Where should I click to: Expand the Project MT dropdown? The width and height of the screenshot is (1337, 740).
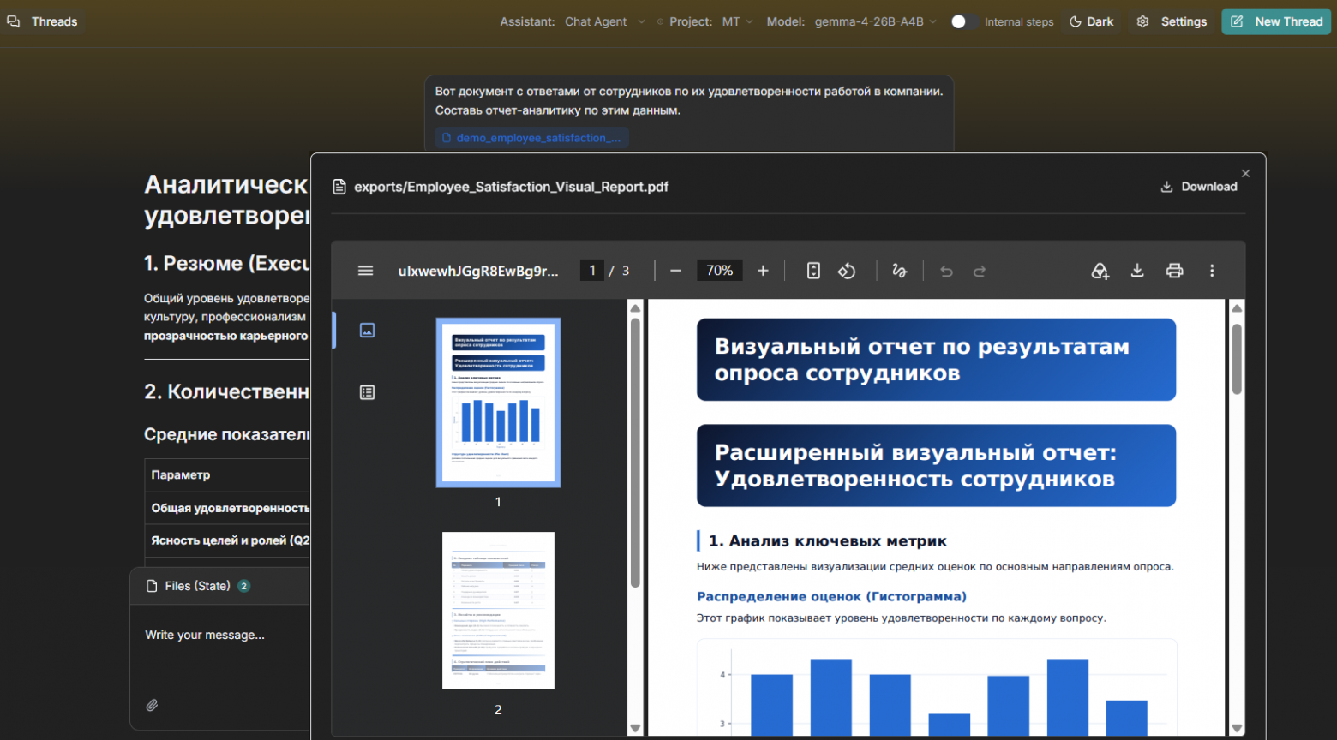737,21
